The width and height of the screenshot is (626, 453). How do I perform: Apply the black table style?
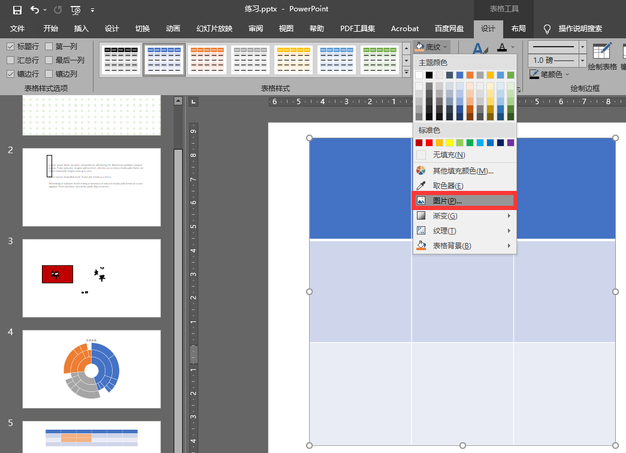click(121, 60)
